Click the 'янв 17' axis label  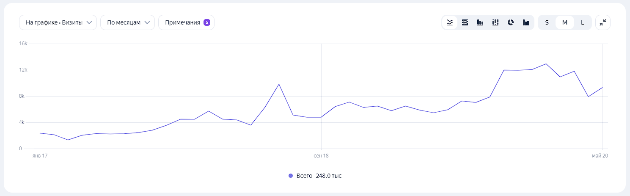40,156
